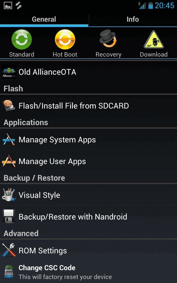The image size is (177, 283).
Task: Tap the Change CSC Code router icon
Action: [9, 272]
